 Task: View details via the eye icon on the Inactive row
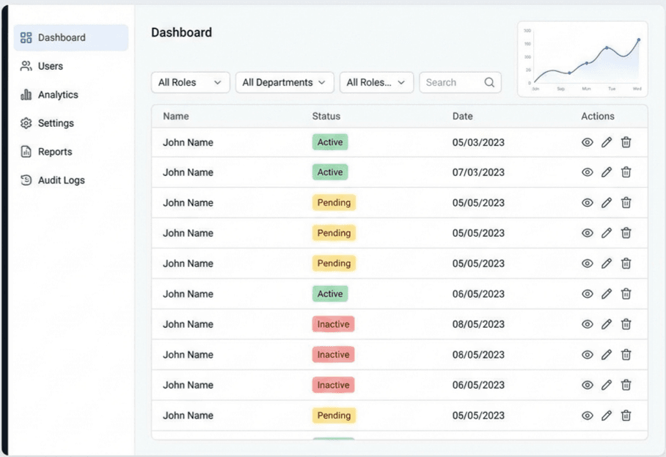click(587, 323)
